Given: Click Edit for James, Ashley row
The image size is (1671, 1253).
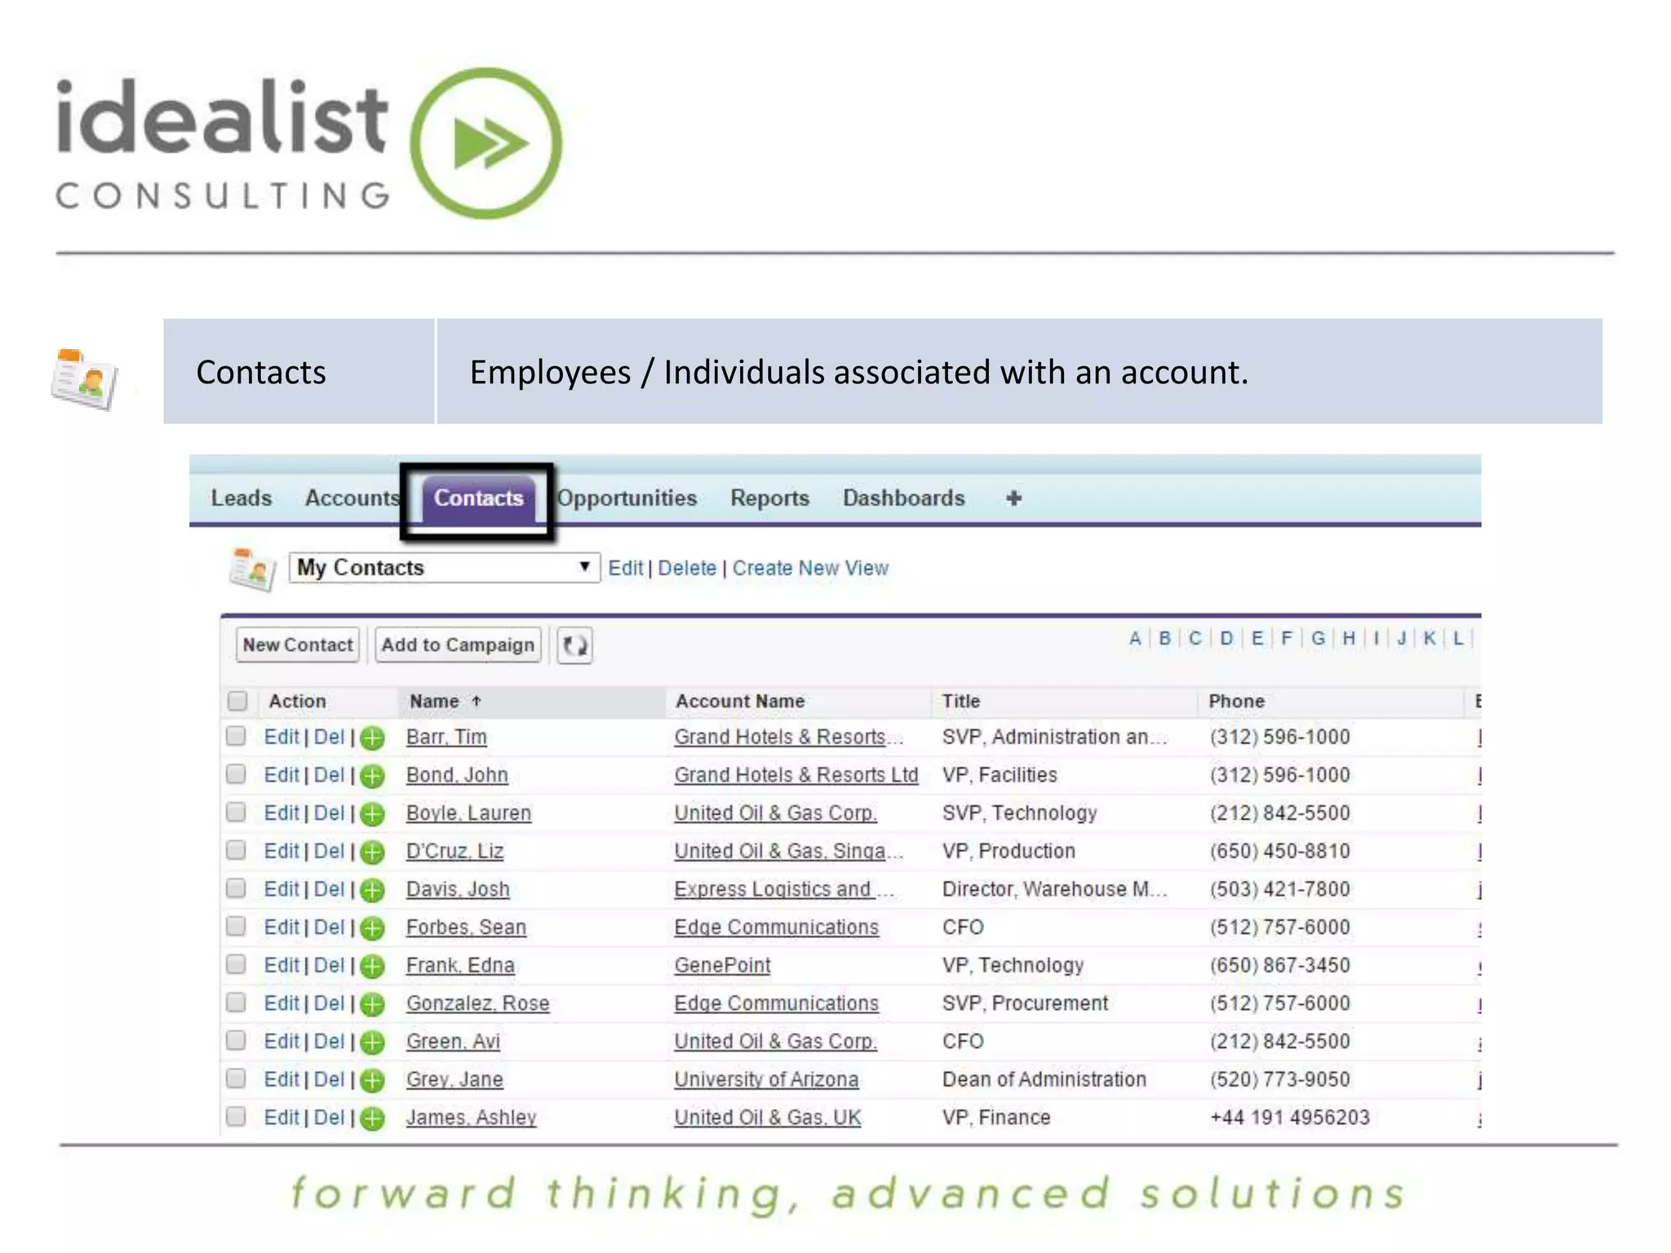Looking at the screenshot, I should pos(281,1118).
